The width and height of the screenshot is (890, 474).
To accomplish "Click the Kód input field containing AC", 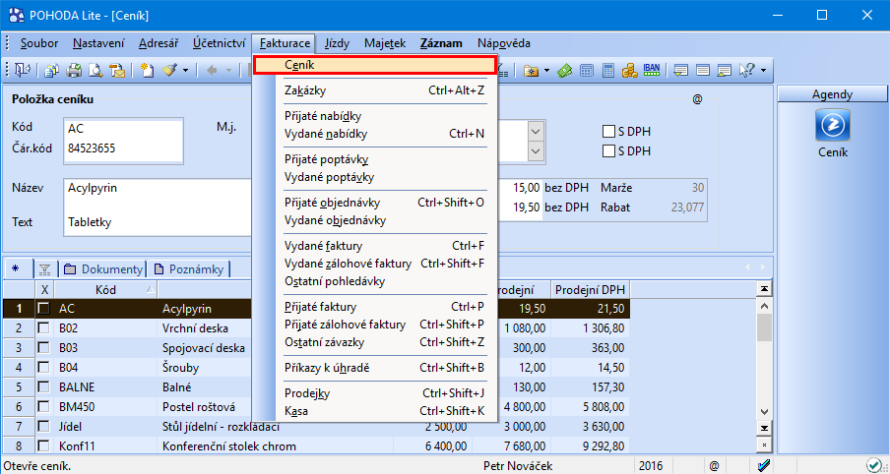I will point(123,129).
